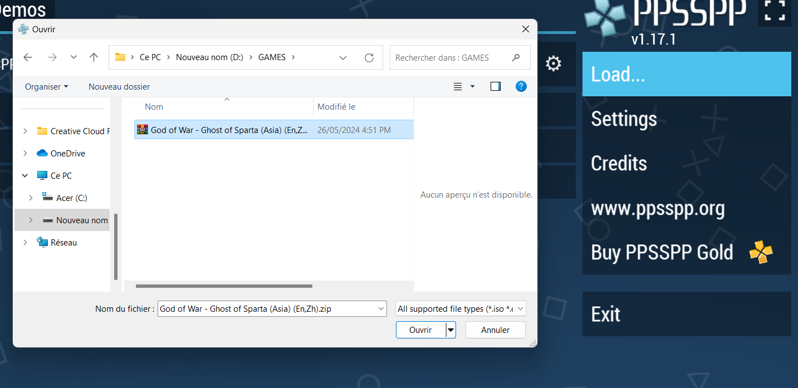Screen dimensions: 798x388
Task: Expand the Creative Cloud Files tree node
Action: tap(25, 131)
